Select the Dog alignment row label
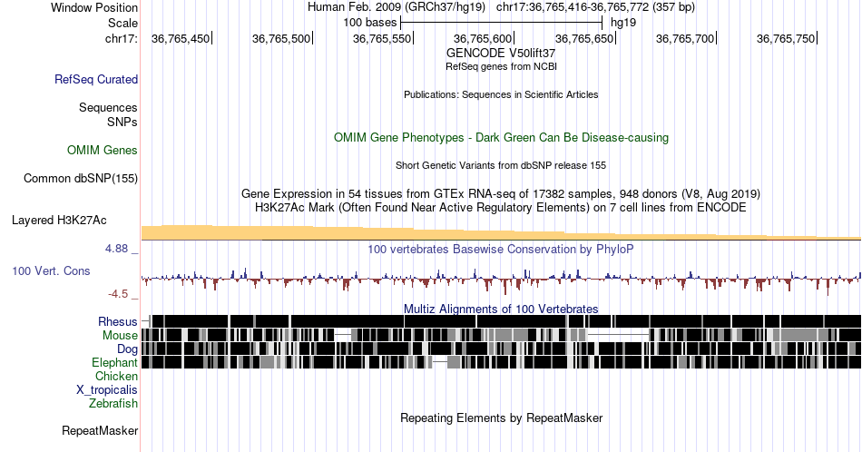 (x=127, y=349)
